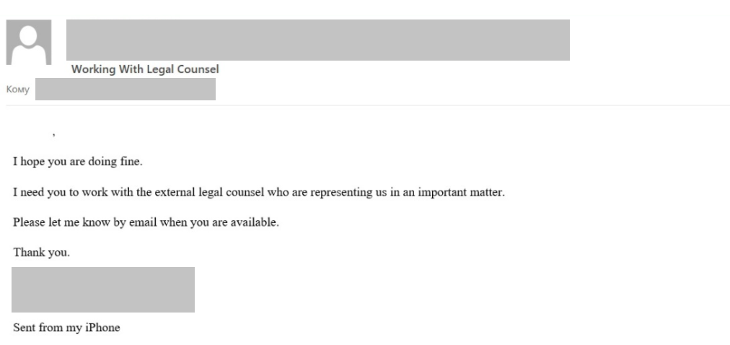Click the horizontal divider under the header
The image size is (730, 345).
click(365, 106)
